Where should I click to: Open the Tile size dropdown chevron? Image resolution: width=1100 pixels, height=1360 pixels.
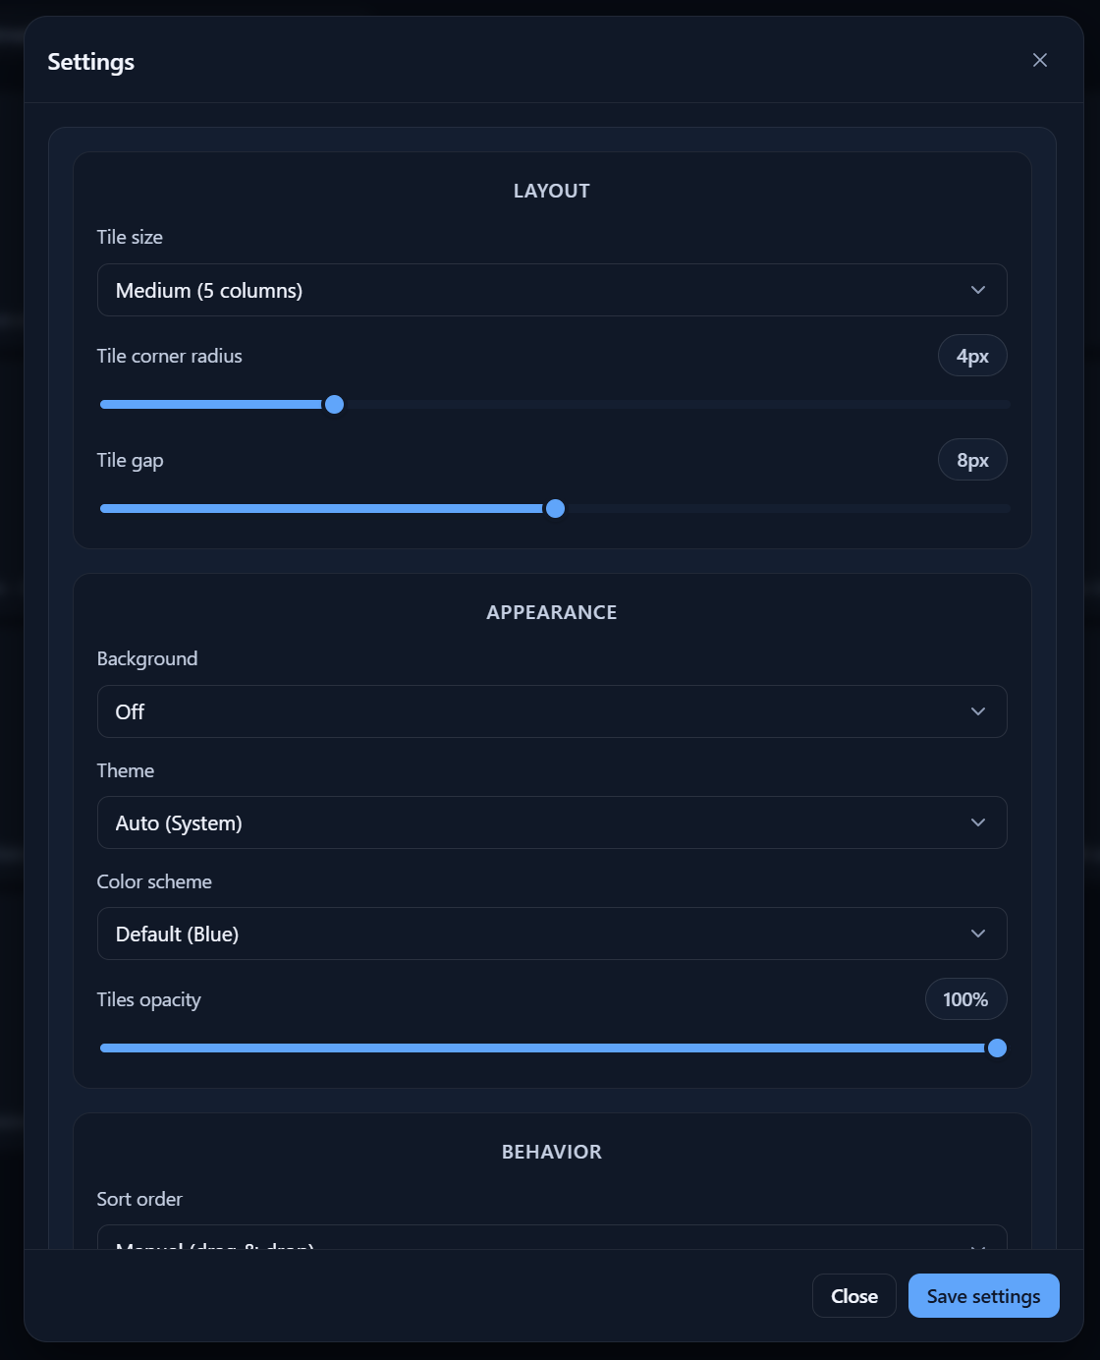pyautogui.click(x=977, y=290)
